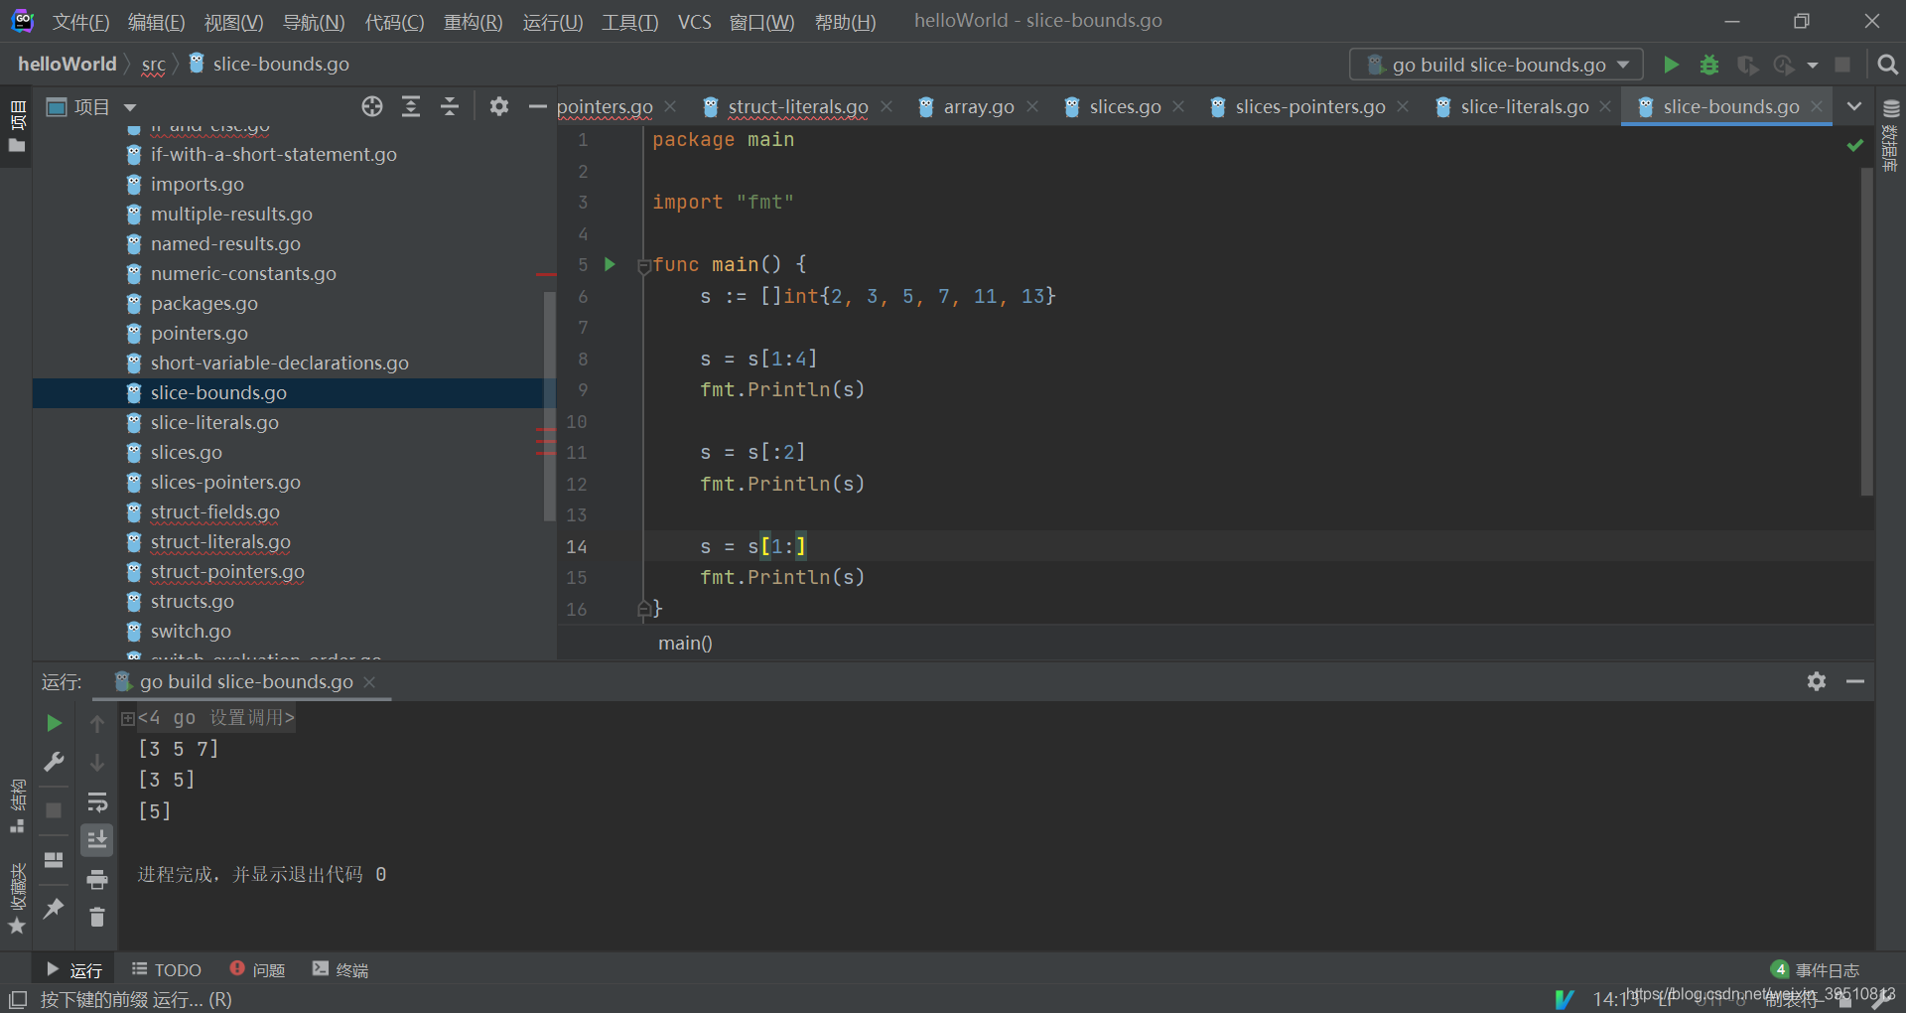Image resolution: width=1906 pixels, height=1013 pixels.
Task: Stop process button in Run panel
Action: coord(54,810)
